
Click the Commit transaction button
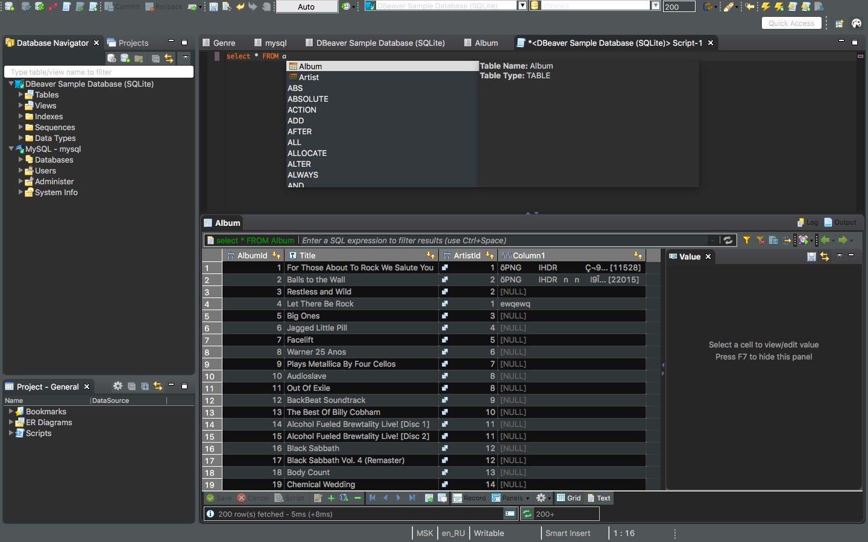[122, 7]
